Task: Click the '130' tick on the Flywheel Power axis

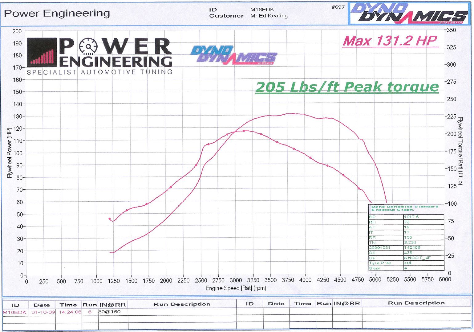Action: click(x=17, y=117)
